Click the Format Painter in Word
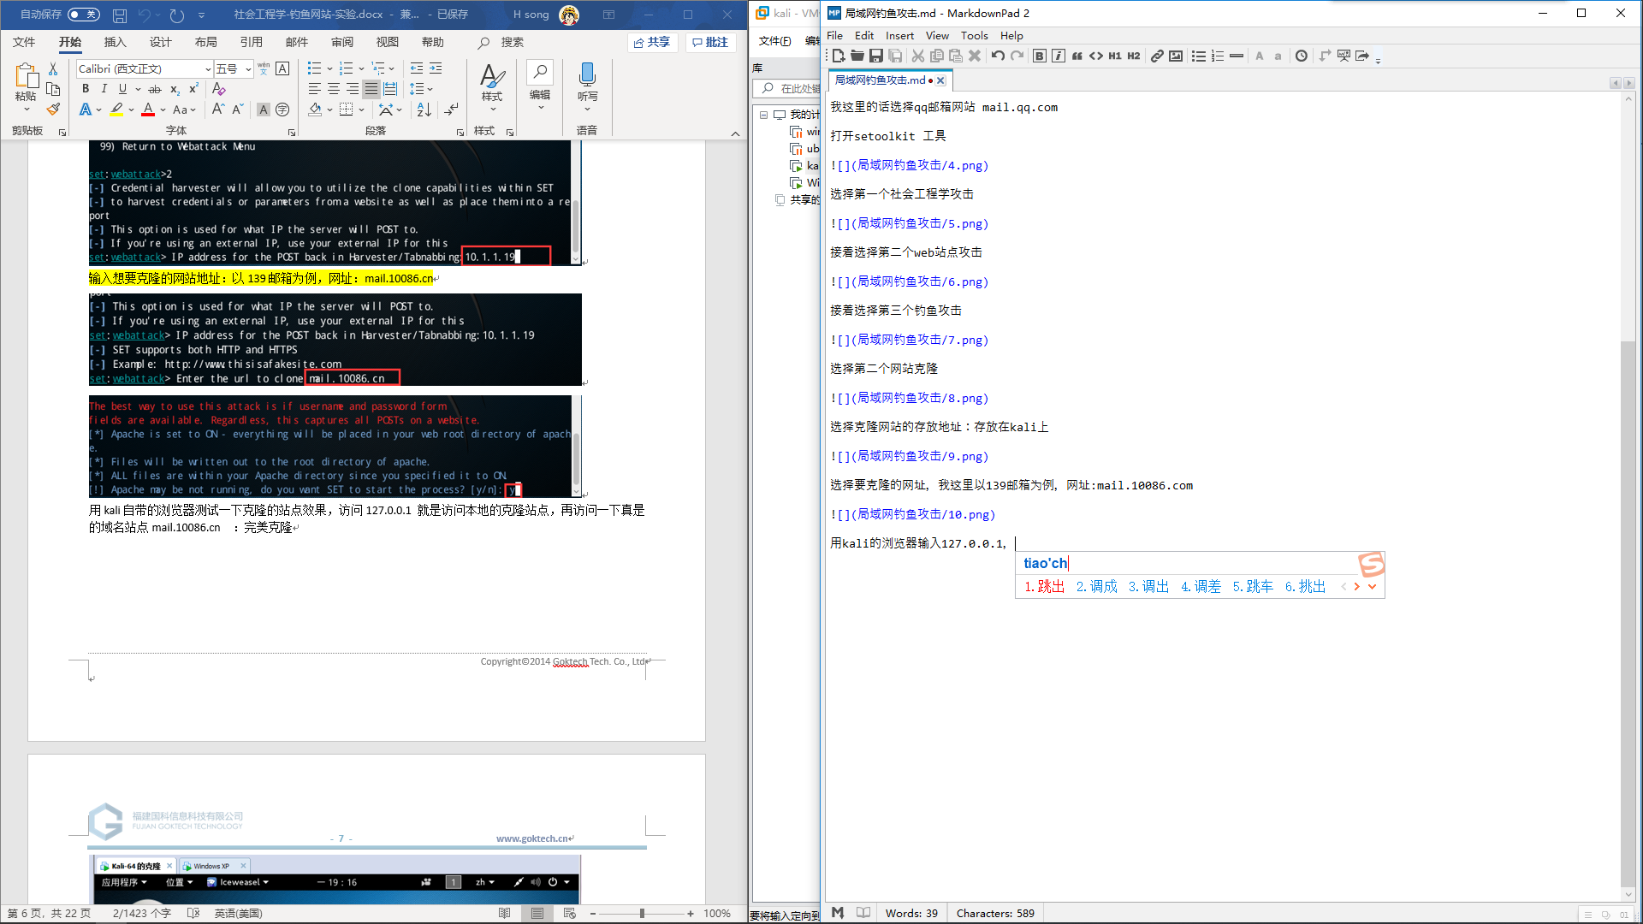 (x=53, y=110)
